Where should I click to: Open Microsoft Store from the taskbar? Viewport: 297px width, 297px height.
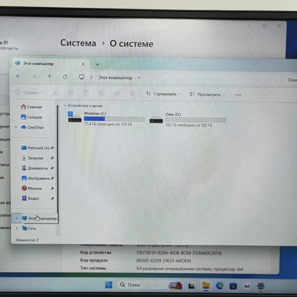pyautogui.click(x=233, y=286)
